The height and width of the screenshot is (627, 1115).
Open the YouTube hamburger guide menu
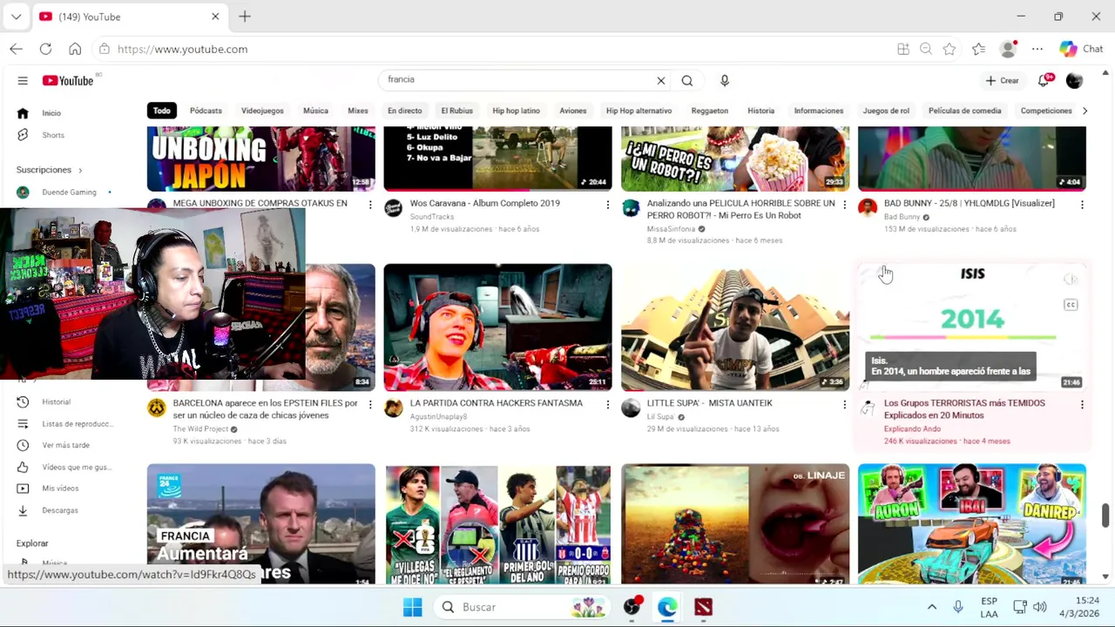[x=23, y=81]
